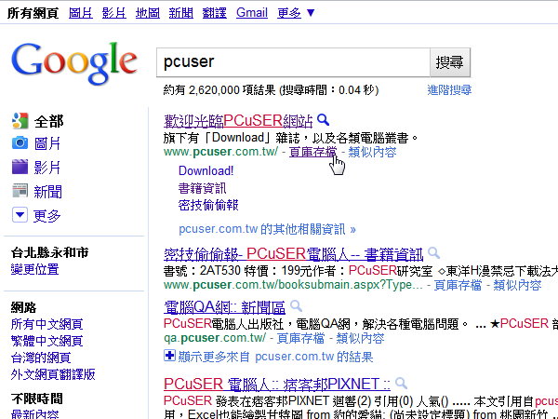The height and width of the screenshot is (419, 558).
Task: Open result 電腦QA網:: 新聞區
Action: click(x=224, y=306)
